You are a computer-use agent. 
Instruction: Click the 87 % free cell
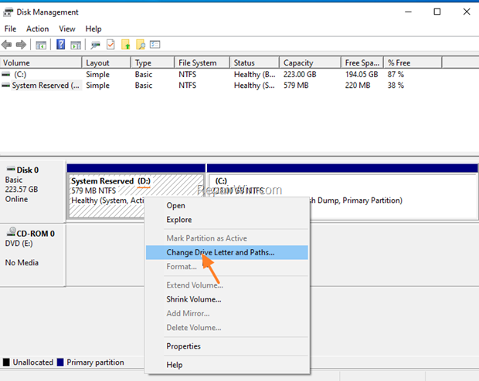pos(396,75)
